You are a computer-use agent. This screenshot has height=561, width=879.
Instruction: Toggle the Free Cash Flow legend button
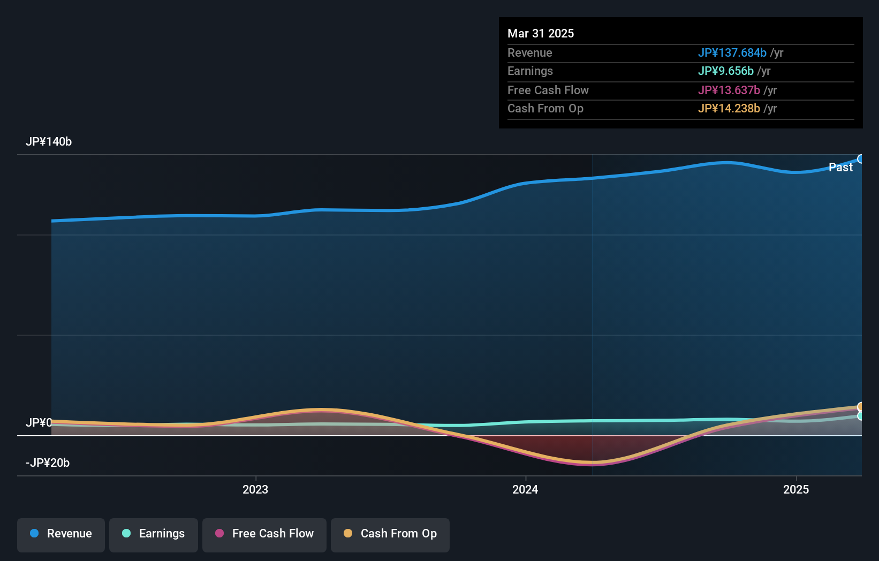tap(264, 535)
